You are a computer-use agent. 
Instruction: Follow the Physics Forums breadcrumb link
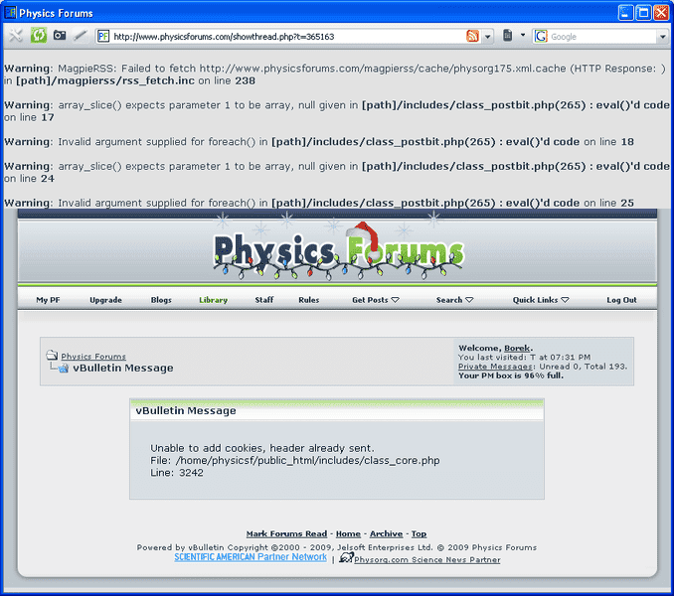[93, 356]
